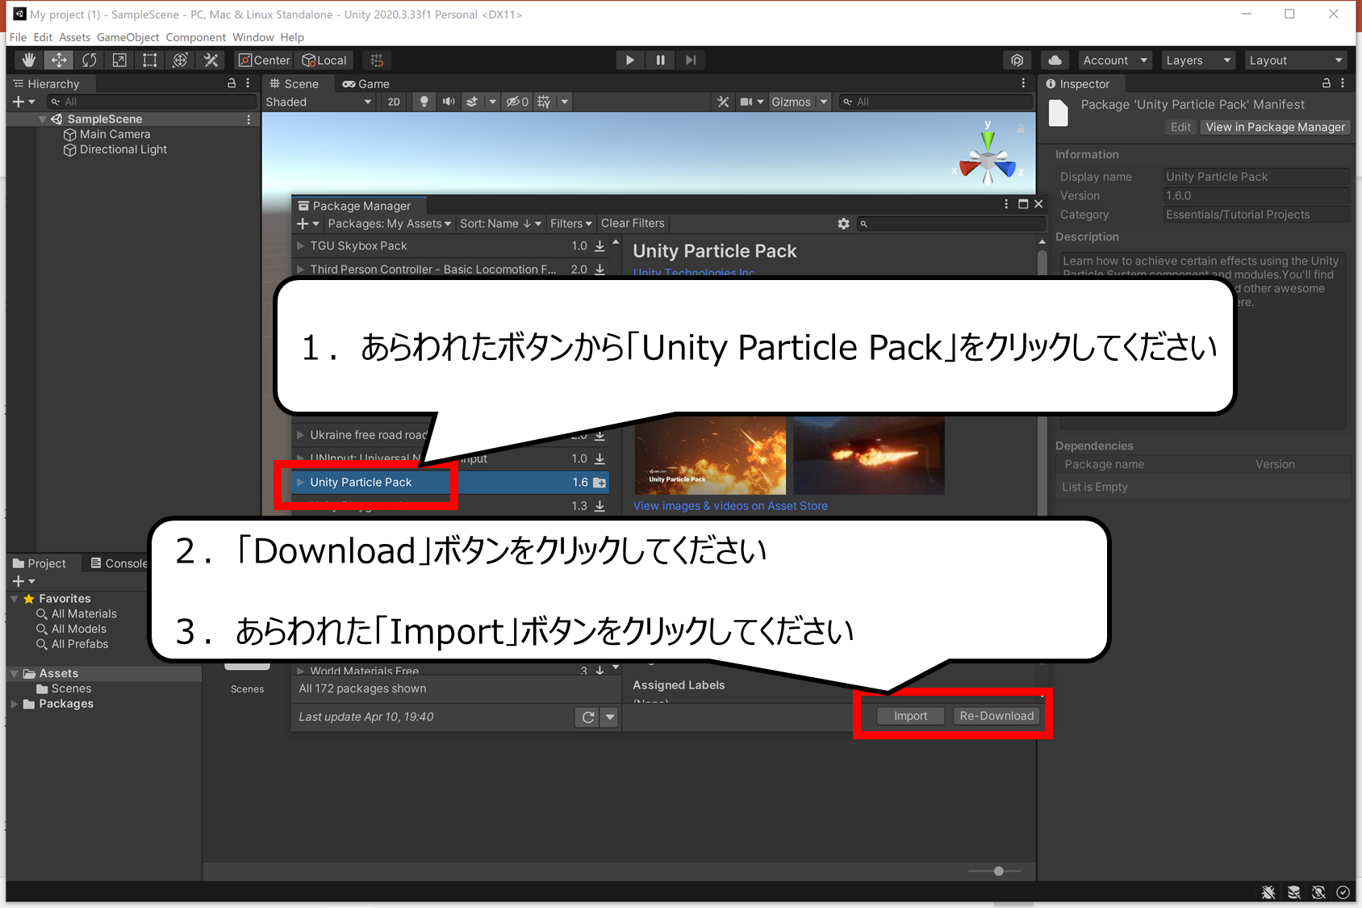This screenshot has height=908, width=1362.
Task: Open Layout dropdown
Action: [x=1296, y=61]
